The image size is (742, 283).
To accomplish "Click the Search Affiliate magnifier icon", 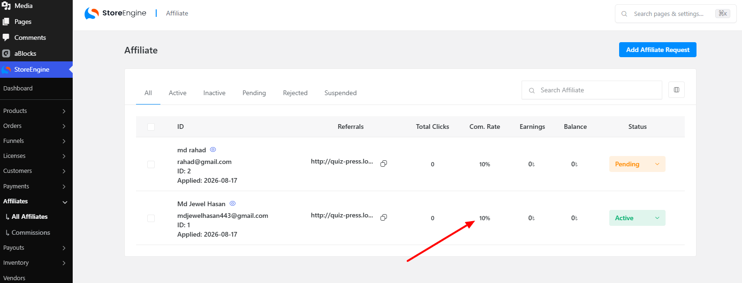I will pyautogui.click(x=532, y=90).
